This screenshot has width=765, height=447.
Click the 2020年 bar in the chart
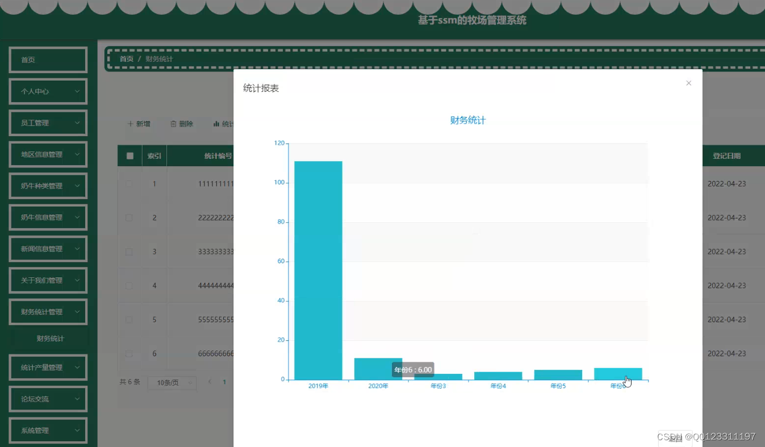point(378,369)
